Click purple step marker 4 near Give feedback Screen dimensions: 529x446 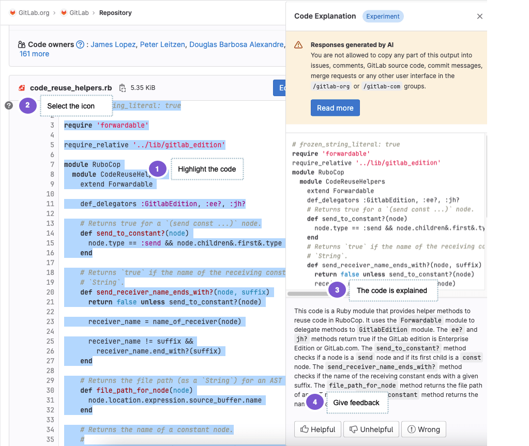pyautogui.click(x=314, y=402)
